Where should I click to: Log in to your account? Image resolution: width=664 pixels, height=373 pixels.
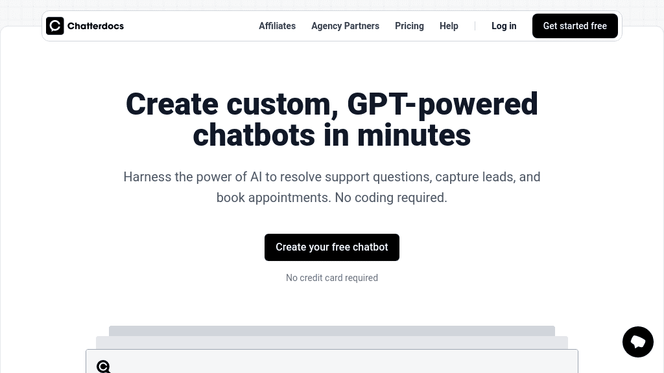[504, 26]
